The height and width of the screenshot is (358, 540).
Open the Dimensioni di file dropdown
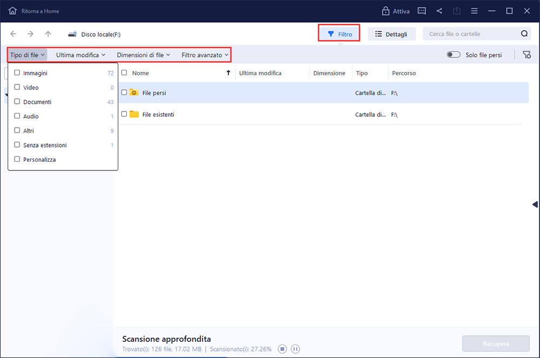pos(143,55)
